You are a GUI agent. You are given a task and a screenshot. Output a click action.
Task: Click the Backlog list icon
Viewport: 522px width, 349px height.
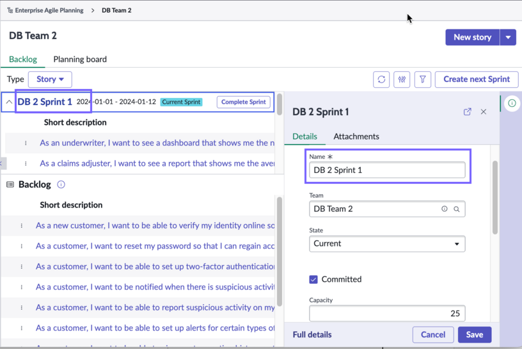point(10,184)
